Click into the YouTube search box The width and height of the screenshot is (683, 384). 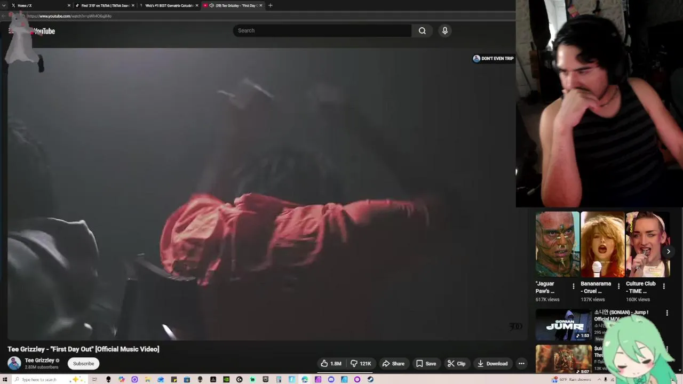click(322, 30)
